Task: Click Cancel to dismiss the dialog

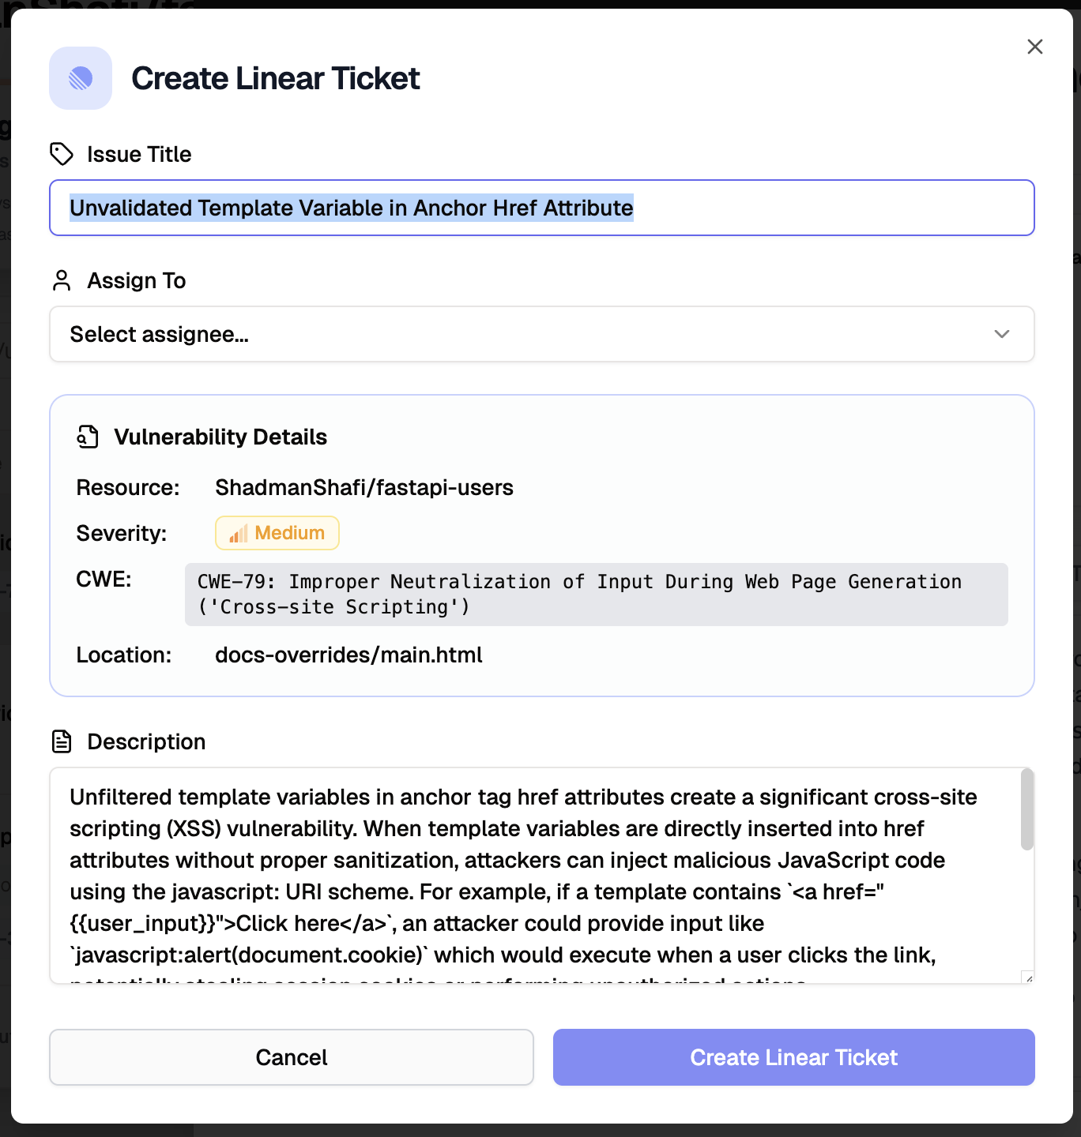Action: 291,1057
